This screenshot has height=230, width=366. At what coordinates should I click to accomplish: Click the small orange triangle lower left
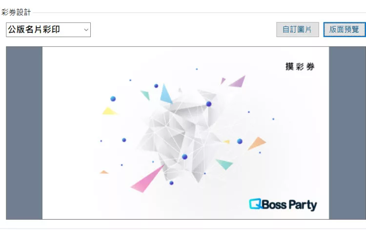[104, 172]
